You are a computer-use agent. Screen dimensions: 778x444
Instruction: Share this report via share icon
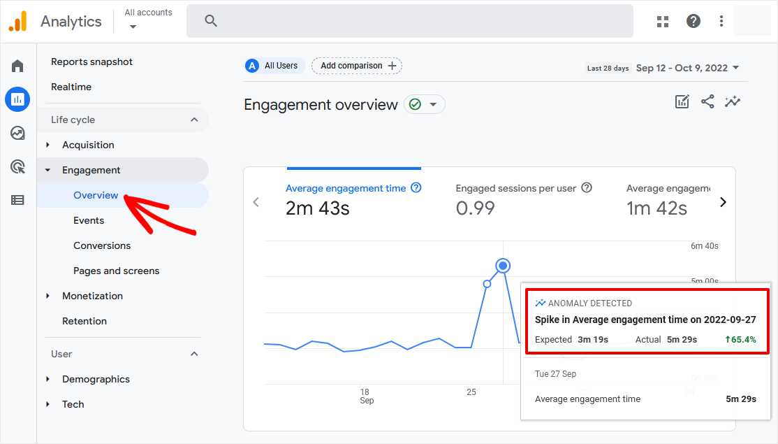[707, 101]
